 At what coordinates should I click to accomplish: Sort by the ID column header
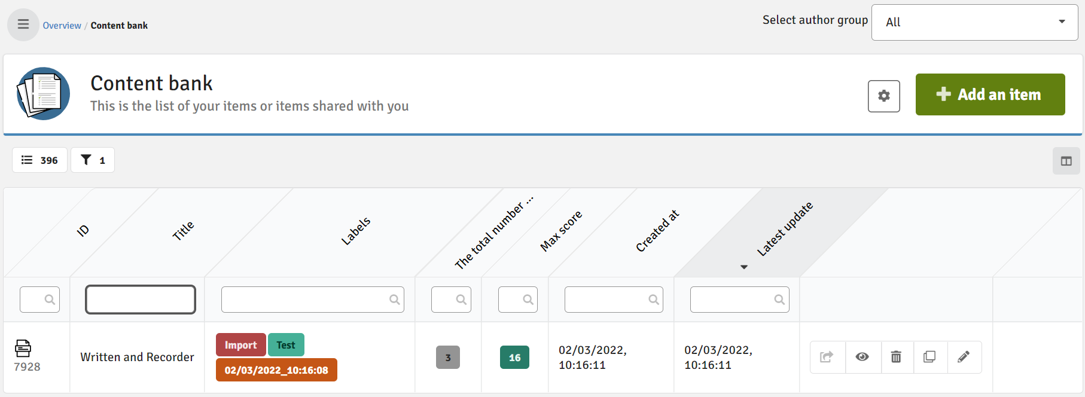point(83,230)
